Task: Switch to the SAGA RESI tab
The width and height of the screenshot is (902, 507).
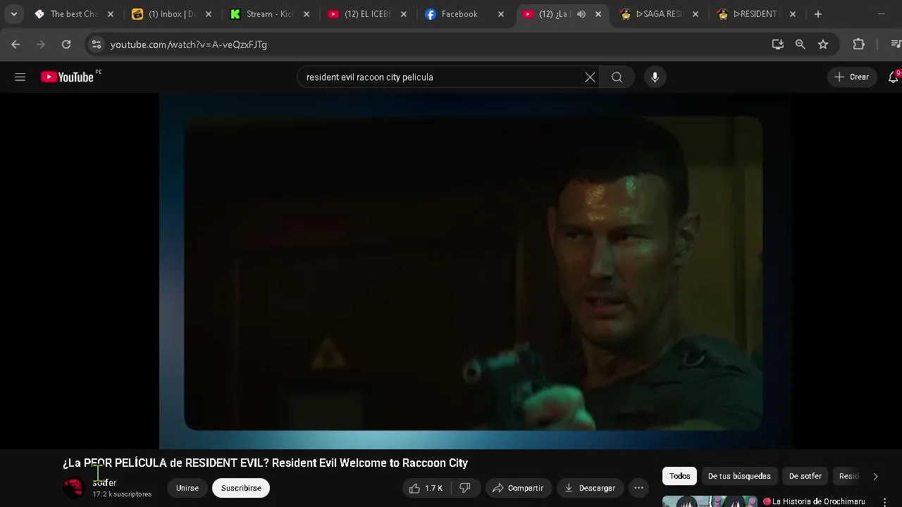Action: (659, 14)
